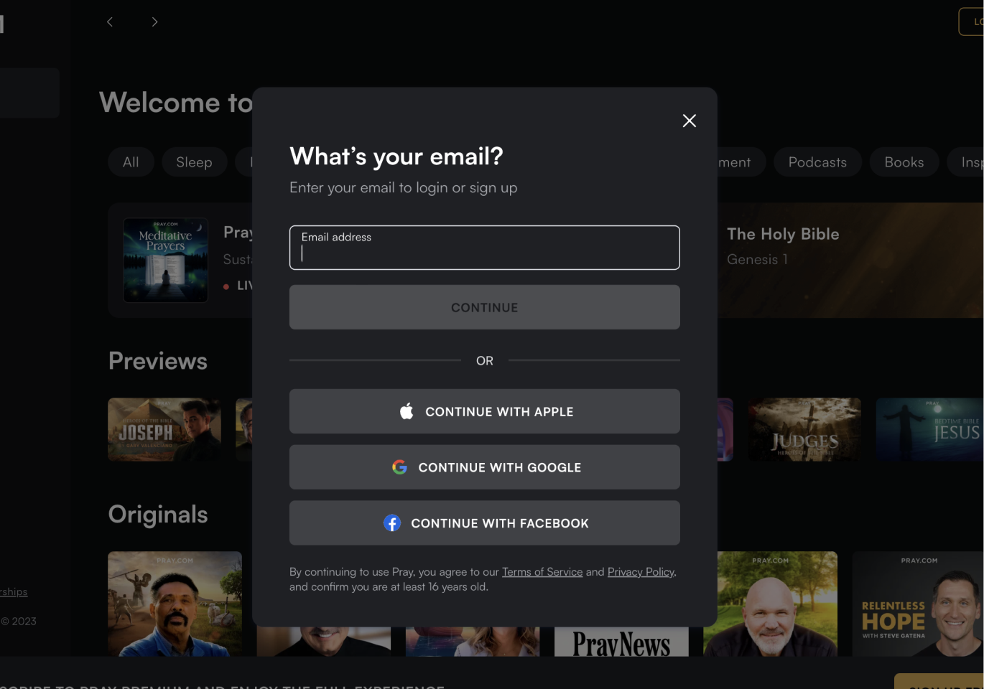Select the All category filter
Viewport: 984px width, 689px height.
click(x=131, y=162)
